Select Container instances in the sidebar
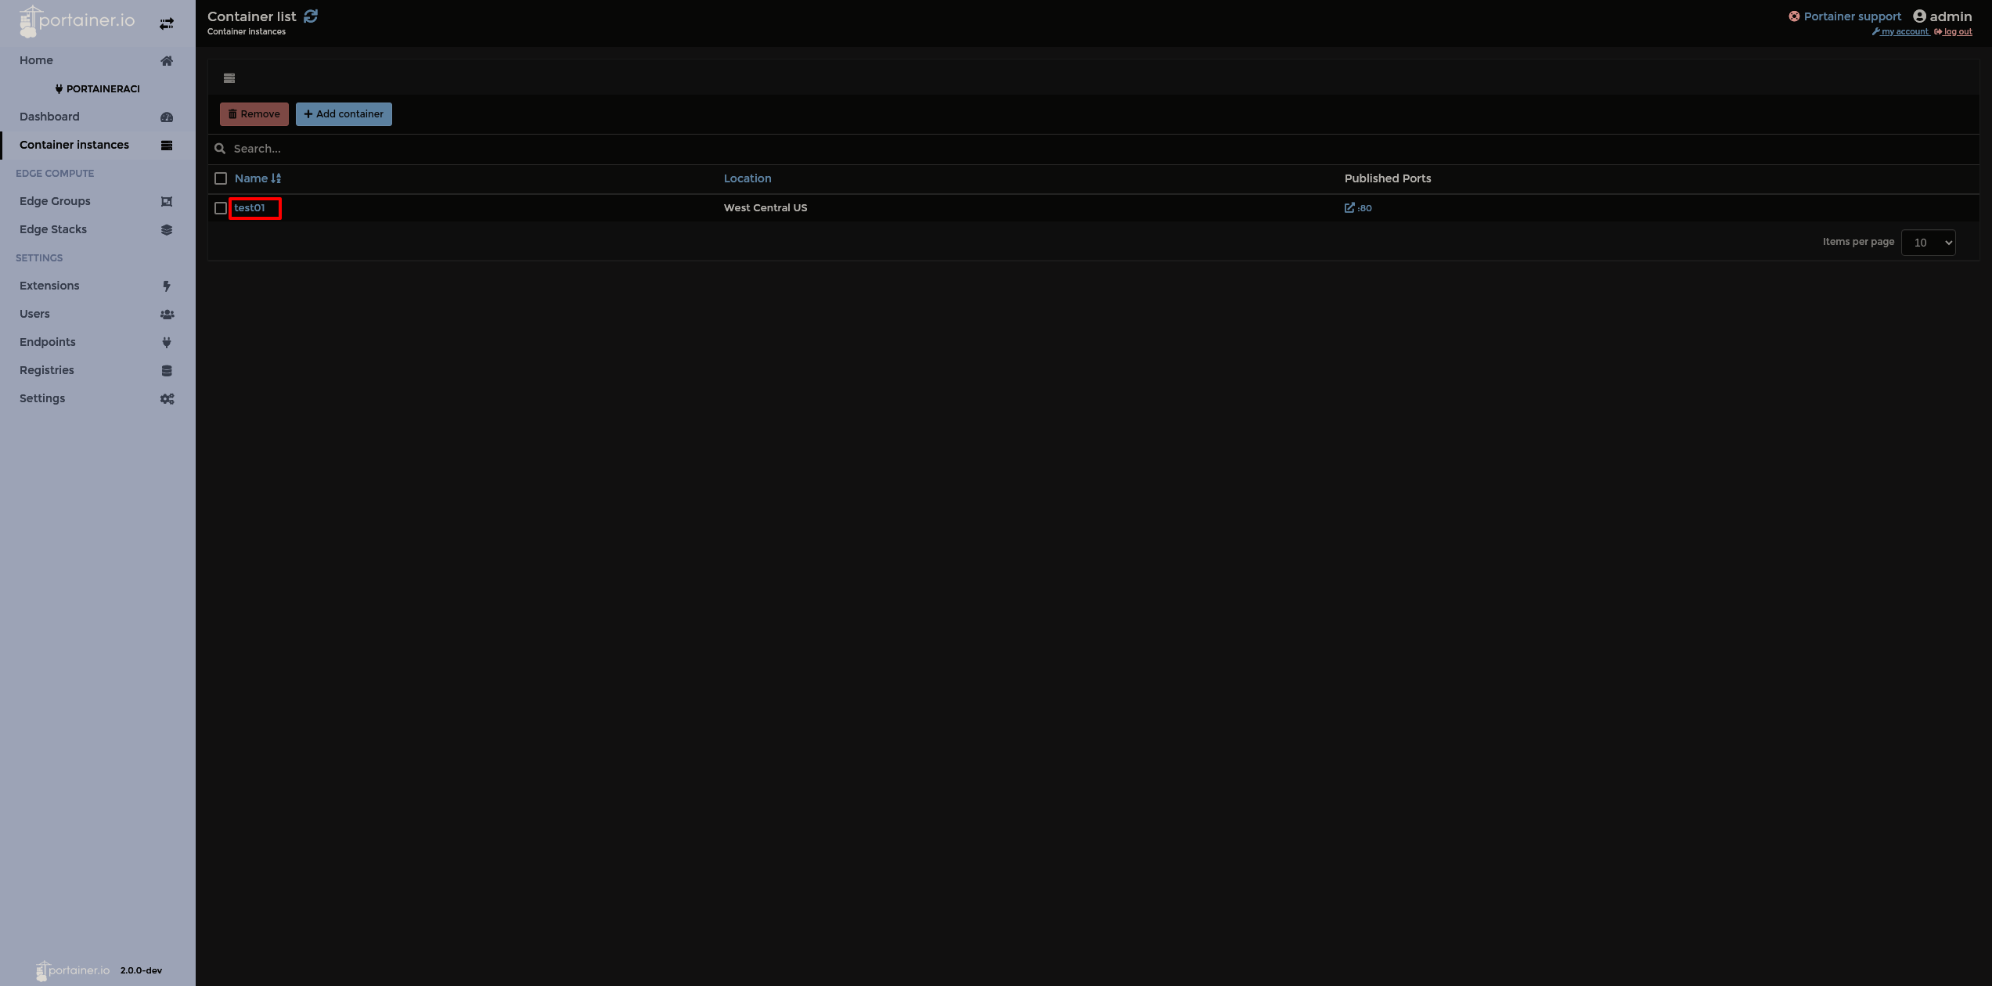Screen dimensions: 1992x986 (x=74, y=144)
